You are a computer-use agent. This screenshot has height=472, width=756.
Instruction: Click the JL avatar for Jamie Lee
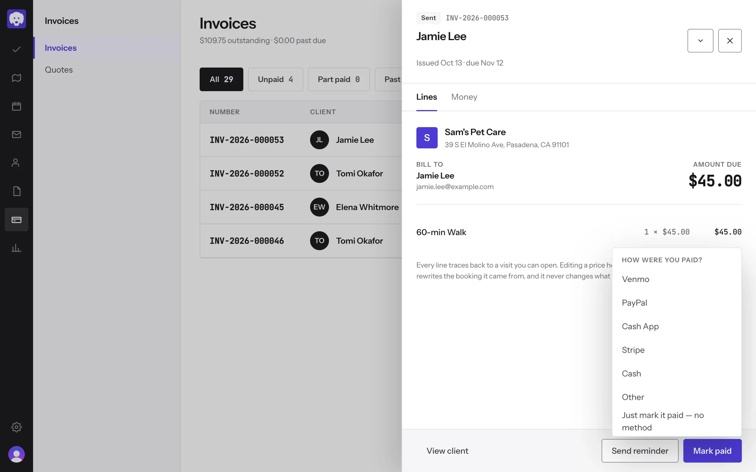coord(319,140)
